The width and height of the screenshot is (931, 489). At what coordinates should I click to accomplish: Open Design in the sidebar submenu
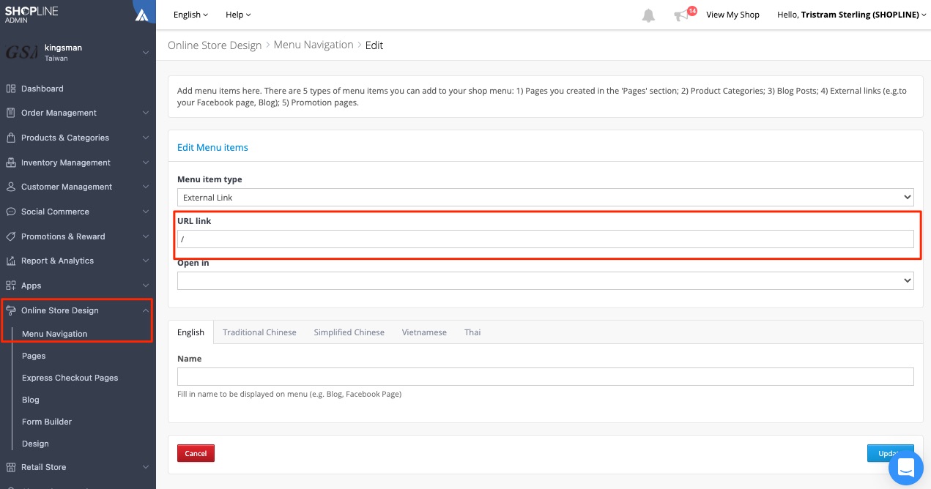tap(35, 444)
